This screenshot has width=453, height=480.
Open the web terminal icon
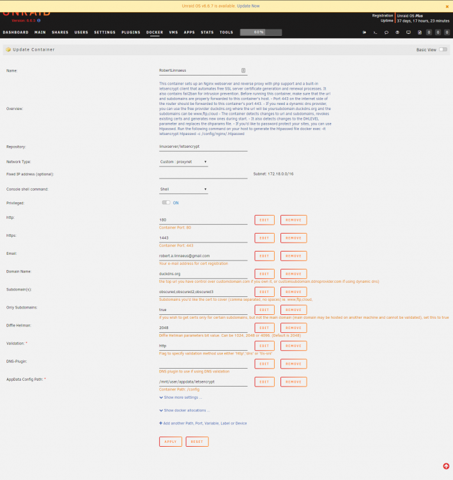click(x=375, y=32)
